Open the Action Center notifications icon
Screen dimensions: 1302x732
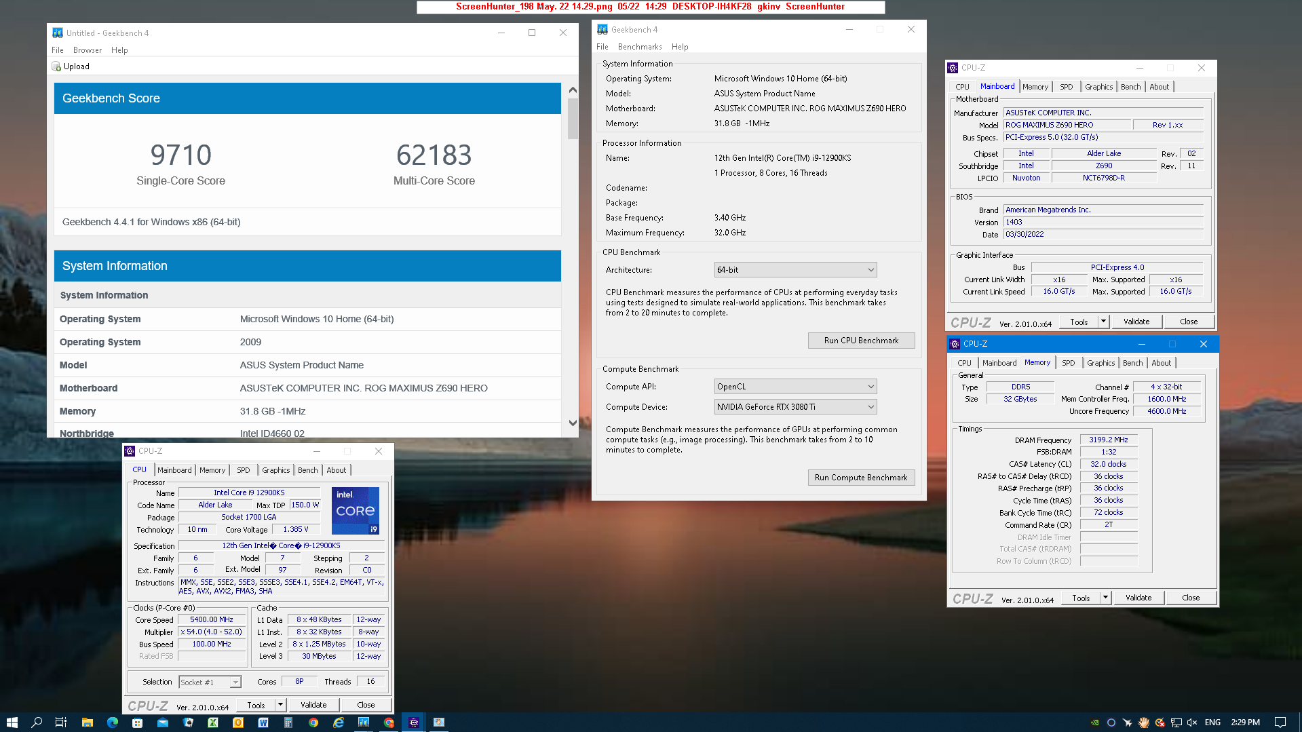1280,723
